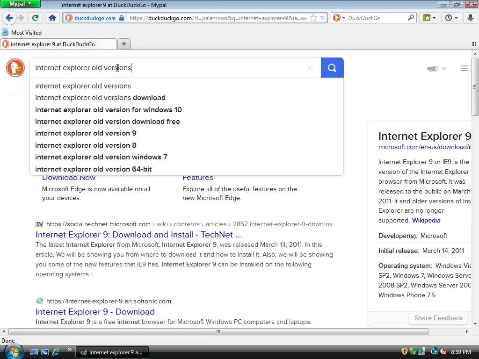479x359 pixels.
Task: Choose suggestion internet explorer old versions
Action: pyautogui.click(x=186, y=86)
